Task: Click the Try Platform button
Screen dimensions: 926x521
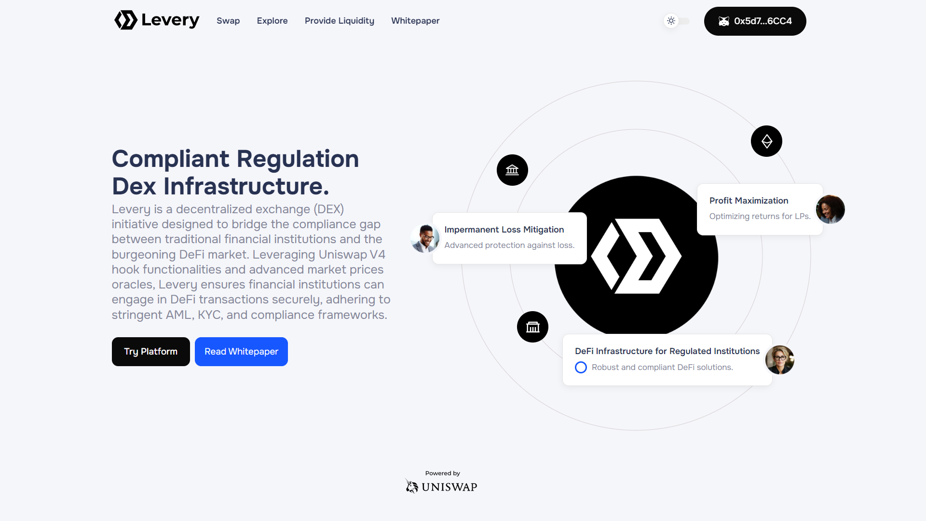Action: click(x=150, y=351)
